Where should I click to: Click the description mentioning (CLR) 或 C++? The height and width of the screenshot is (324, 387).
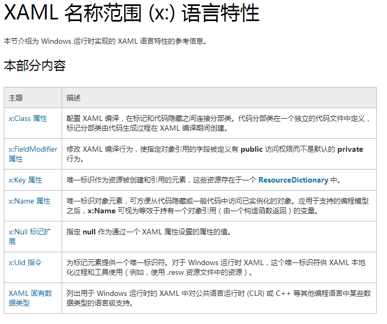pos(219,298)
